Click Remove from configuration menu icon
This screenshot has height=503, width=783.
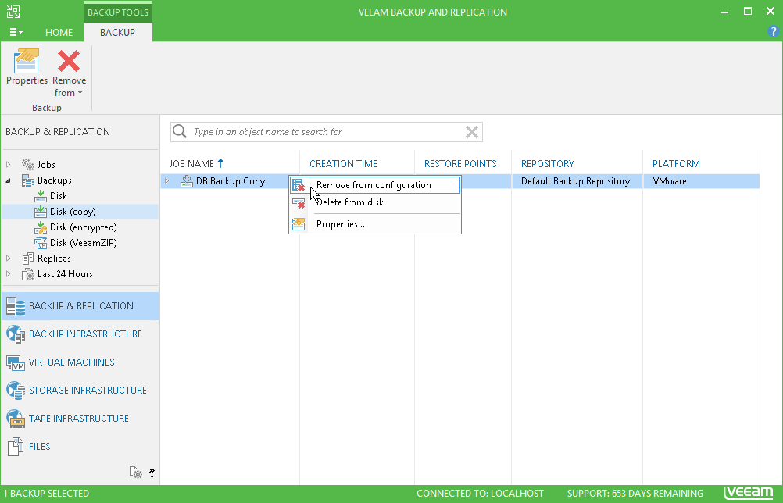tap(299, 185)
